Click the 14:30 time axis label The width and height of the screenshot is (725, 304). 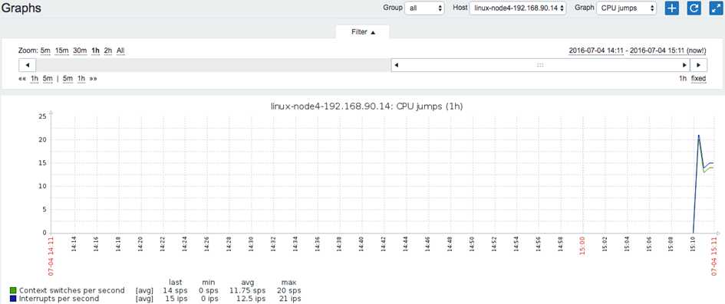[x=251, y=244]
